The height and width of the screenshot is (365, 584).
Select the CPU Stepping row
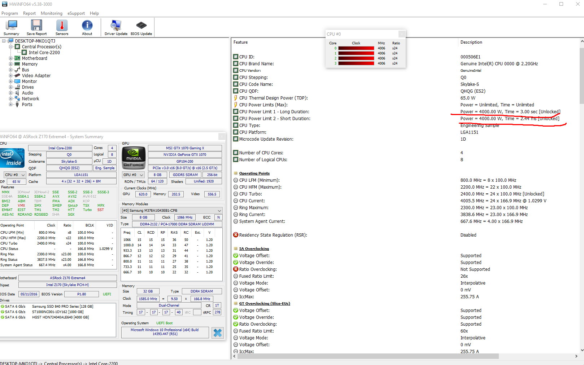tap(405, 78)
